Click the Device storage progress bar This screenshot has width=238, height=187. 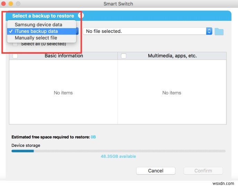[118, 151]
